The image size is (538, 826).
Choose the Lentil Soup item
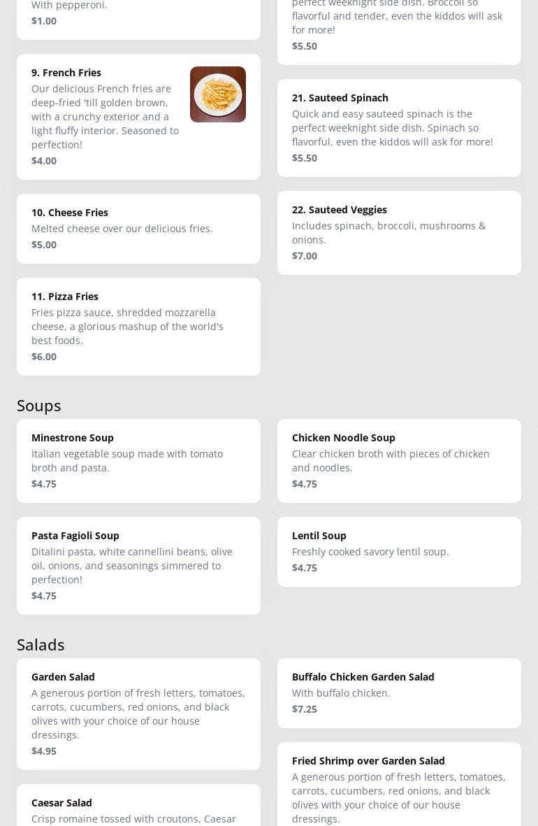[x=398, y=551]
